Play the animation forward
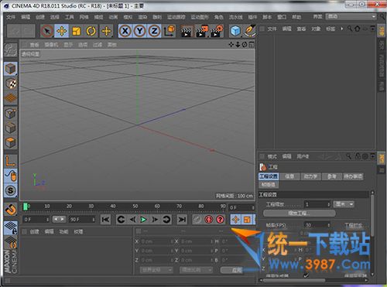 [143, 220]
